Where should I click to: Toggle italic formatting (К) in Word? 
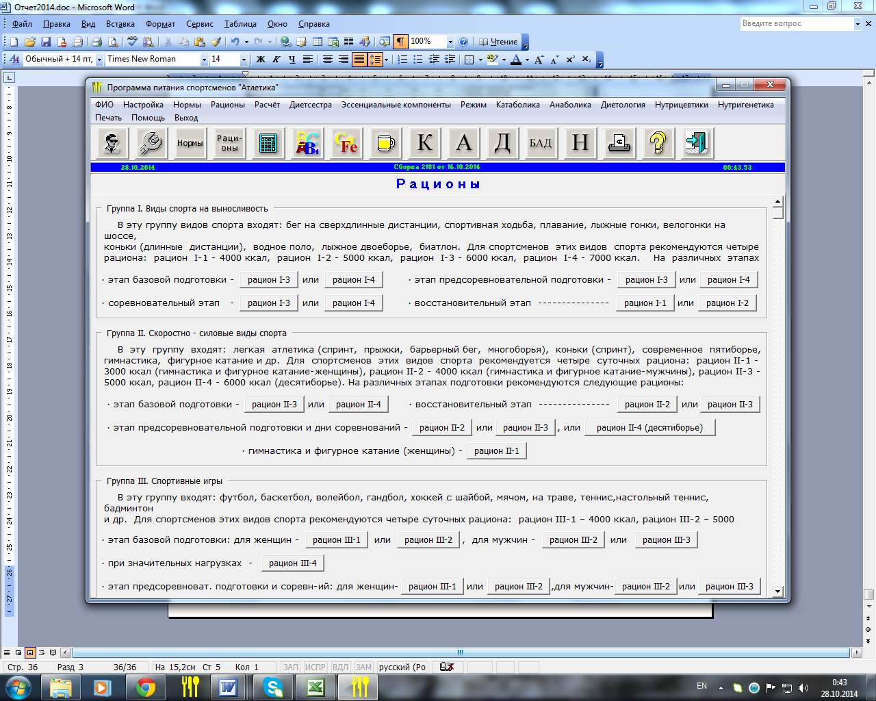[276, 60]
